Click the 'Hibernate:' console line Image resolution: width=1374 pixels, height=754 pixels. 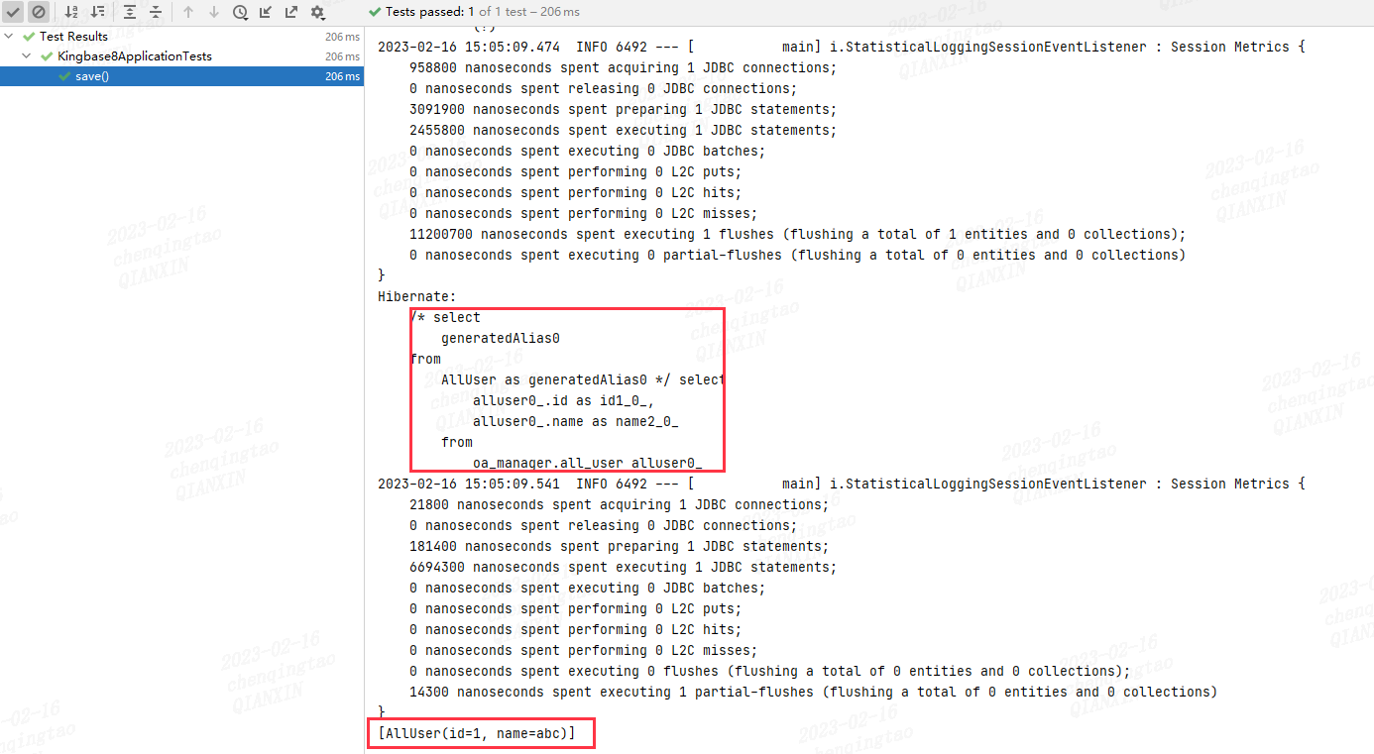tap(417, 296)
